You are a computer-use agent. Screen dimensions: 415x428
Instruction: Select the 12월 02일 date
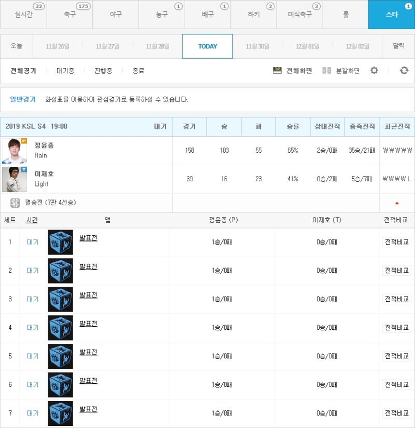coord(358,46)
